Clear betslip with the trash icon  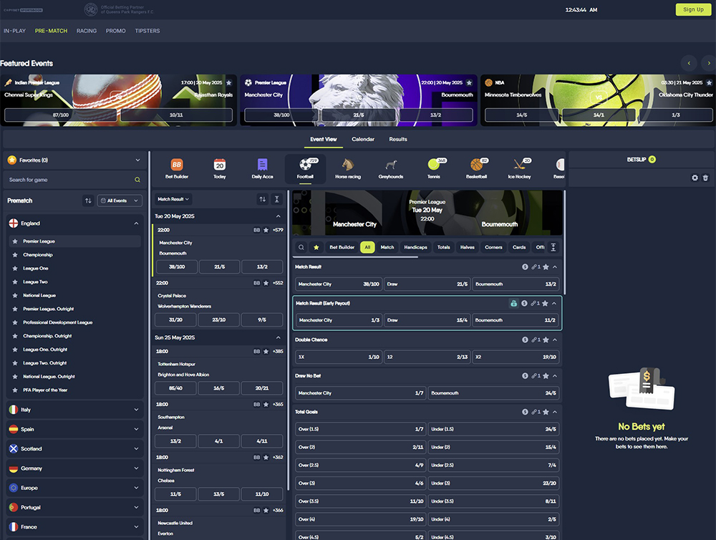click(x=705, y=178)
